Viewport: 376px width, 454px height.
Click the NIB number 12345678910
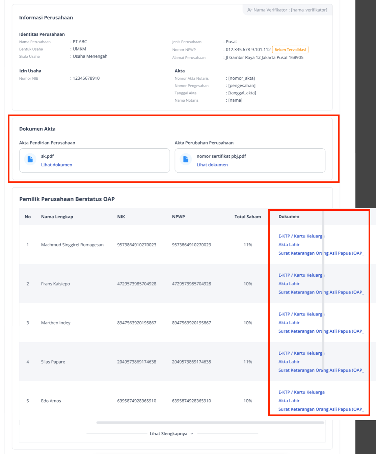(86, 78)
